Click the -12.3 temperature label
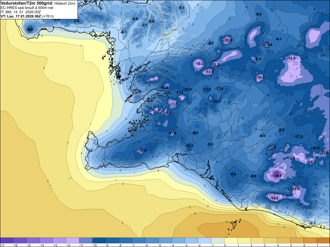Screen dimensions: 330x247 click(215, 64)
